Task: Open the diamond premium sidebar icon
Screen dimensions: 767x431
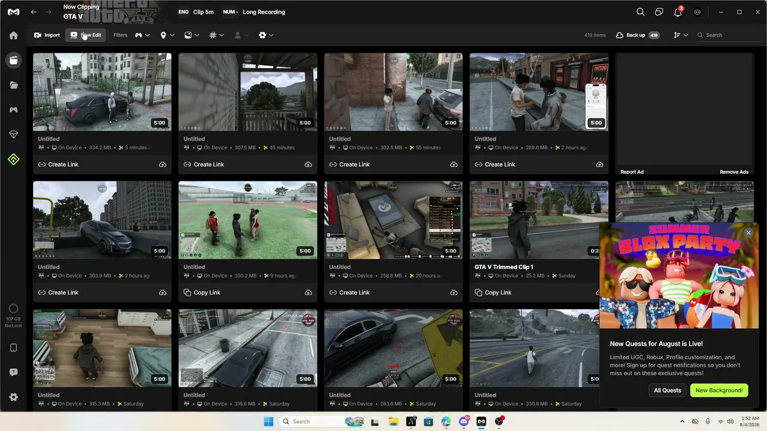Action: [13, 135]
